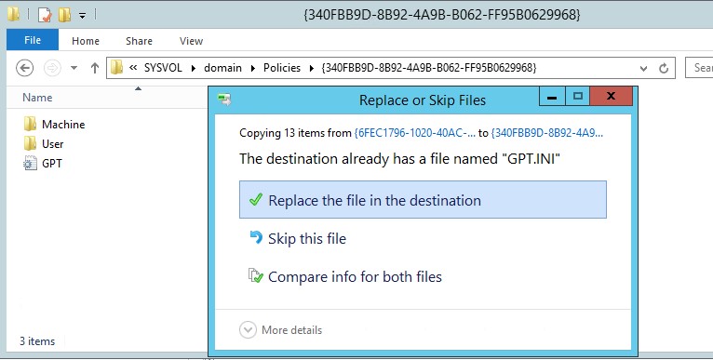Open the Customize Quick Access Toolbar dropdown

click(x=82, y=16)
